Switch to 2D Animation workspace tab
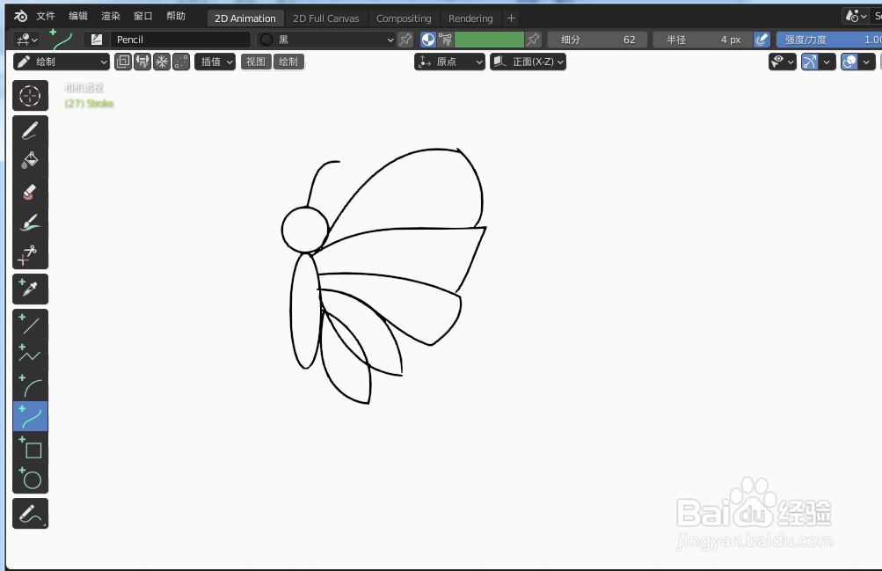 point(245,18)
